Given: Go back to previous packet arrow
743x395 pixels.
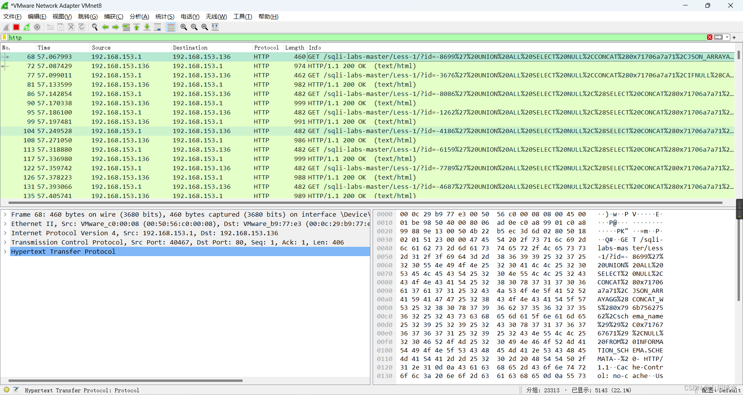Looking at the screenshot, I should pyautogui.click(x=105, y=27).
